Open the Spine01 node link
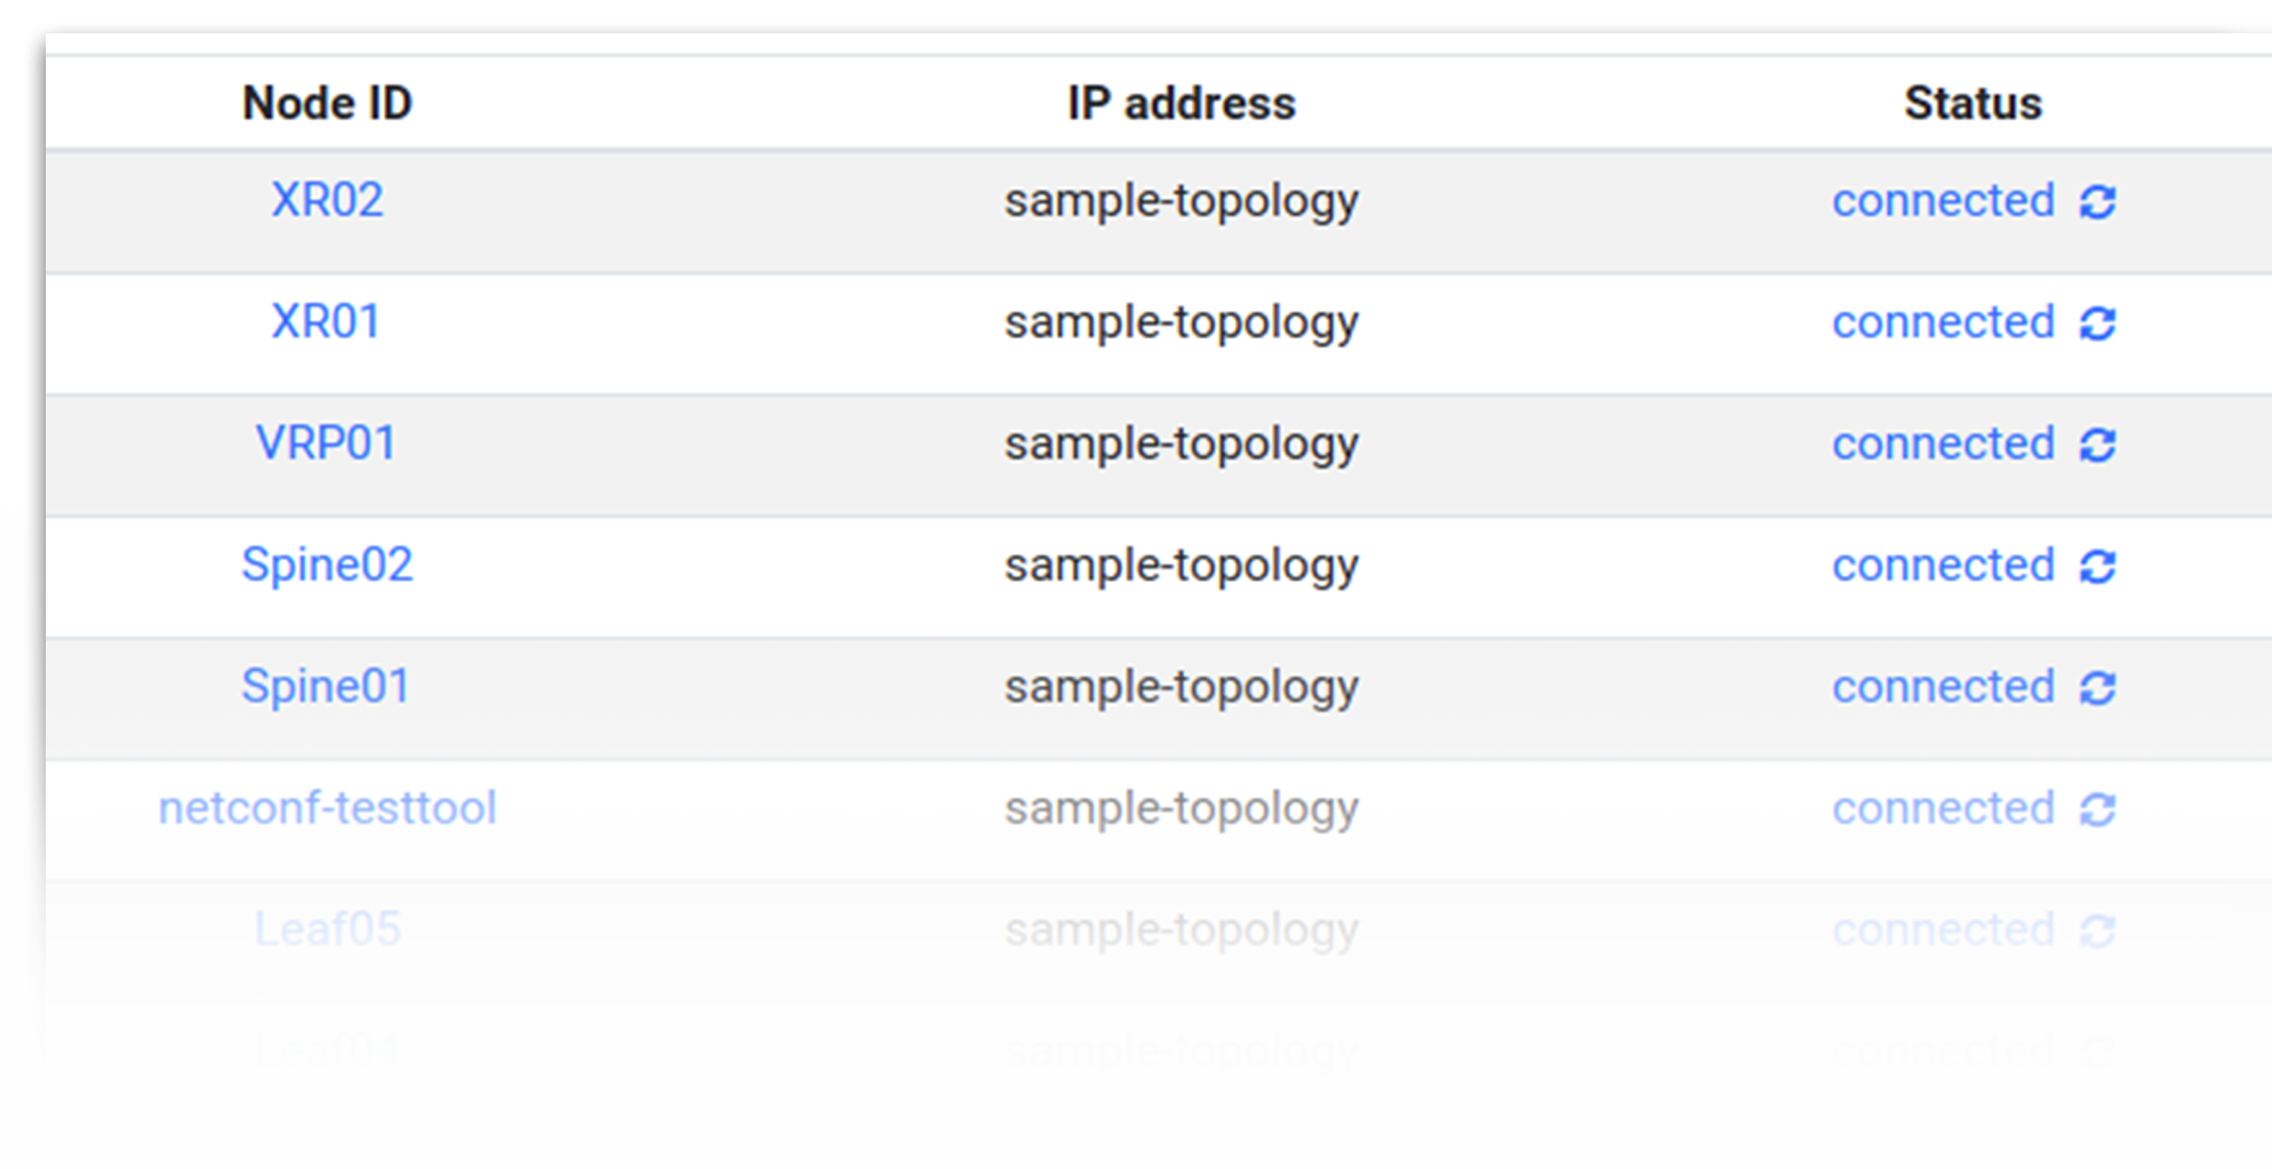 [x=326, y=686]
